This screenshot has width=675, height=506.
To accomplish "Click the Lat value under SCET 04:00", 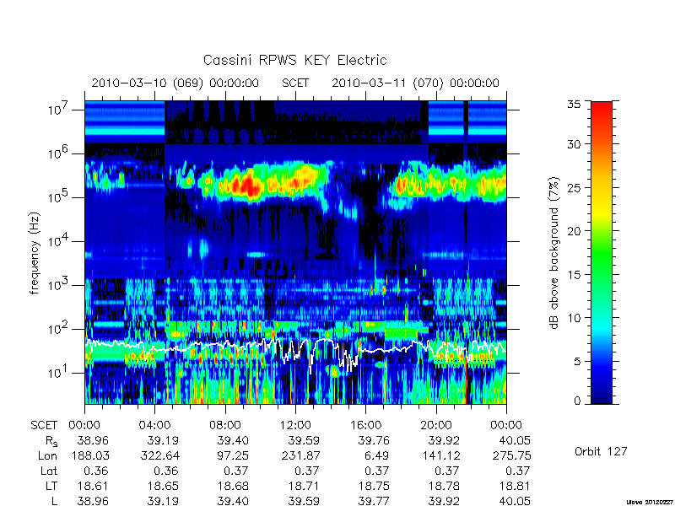I will 165,471.
